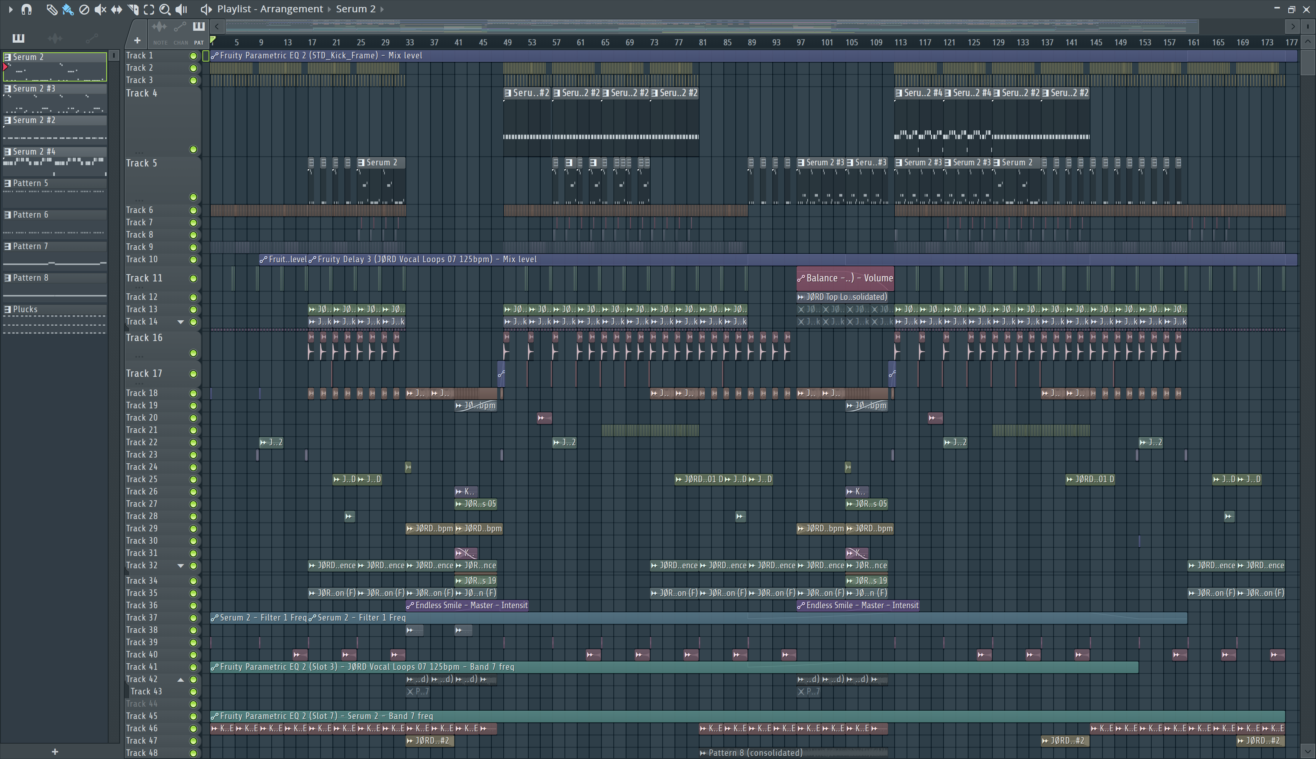Open Fruity Delay 3 Mix level clip menu
Screen dimensions: 1316x759
click(x=312, y=259)
